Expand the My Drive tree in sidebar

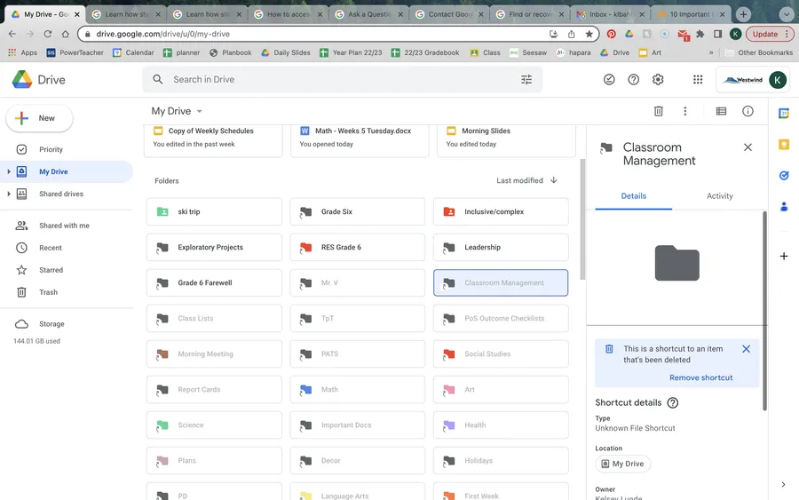(9, 171)
